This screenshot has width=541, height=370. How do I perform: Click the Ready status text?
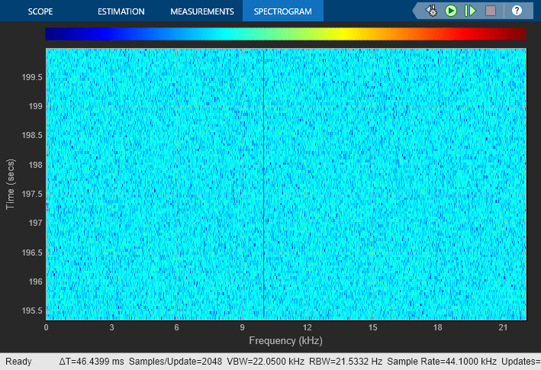pos(18,362)
